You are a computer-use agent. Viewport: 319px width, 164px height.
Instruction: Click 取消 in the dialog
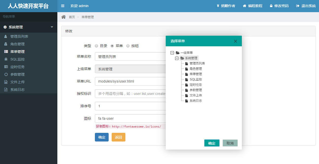pos(230,143)
